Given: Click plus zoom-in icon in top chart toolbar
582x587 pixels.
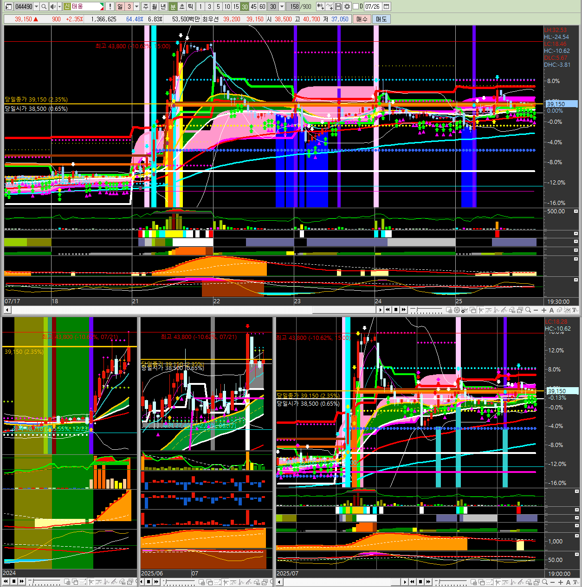Looking at the screenshot, I should click(543, 310).
